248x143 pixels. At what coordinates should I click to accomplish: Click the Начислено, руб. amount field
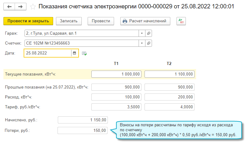[83, 120]
